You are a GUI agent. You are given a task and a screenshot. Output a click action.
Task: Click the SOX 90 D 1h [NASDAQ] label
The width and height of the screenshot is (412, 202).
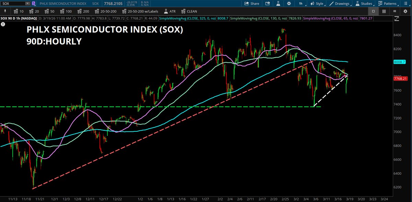click(19, 18)
